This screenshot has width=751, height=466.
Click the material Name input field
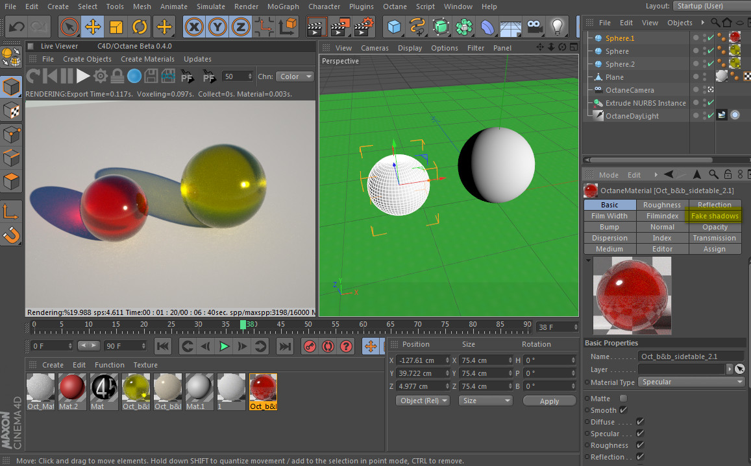tap(691, 356)
